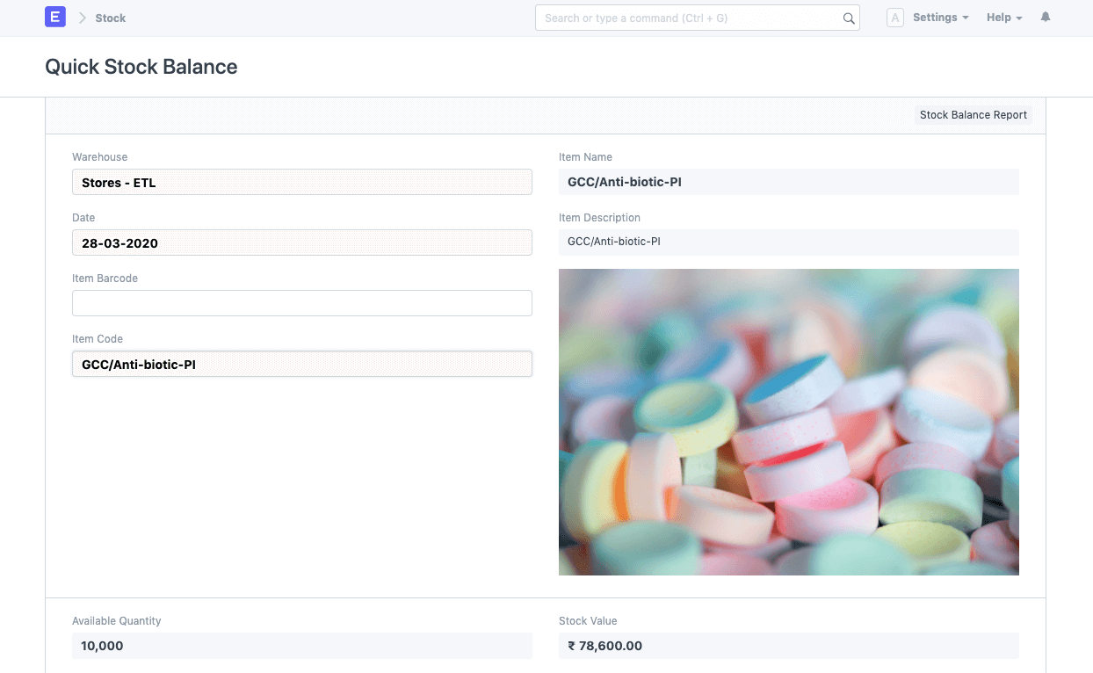Click the user avatar 'A' icon

(894, 18)
